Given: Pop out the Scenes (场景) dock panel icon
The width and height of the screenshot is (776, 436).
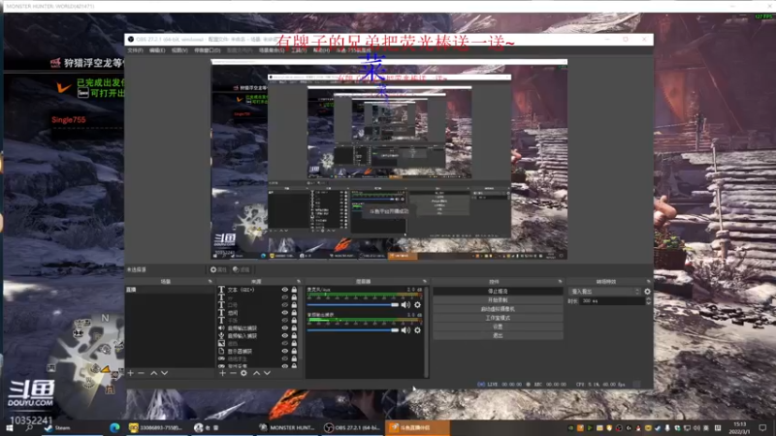Looking at the screenshot, I should point(210,282).
